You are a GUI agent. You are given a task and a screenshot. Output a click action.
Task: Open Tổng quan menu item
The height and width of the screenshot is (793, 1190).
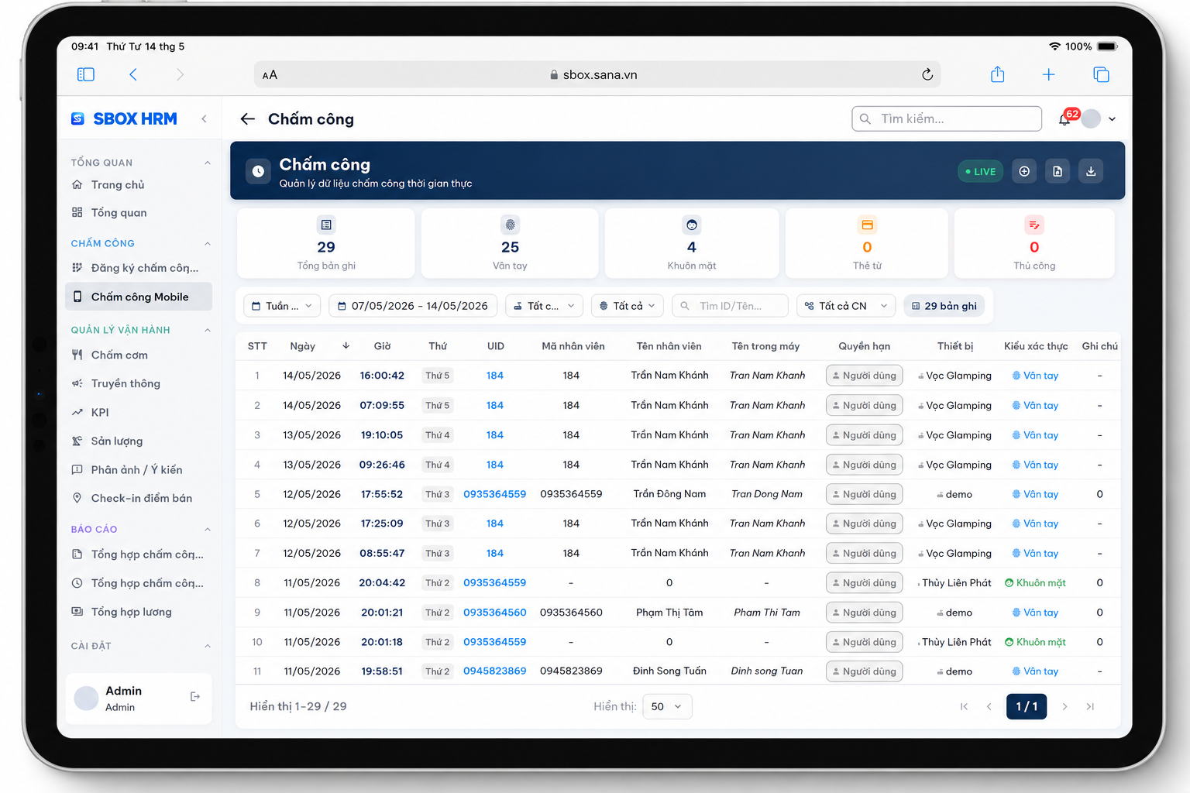click(x=139, y=212)
